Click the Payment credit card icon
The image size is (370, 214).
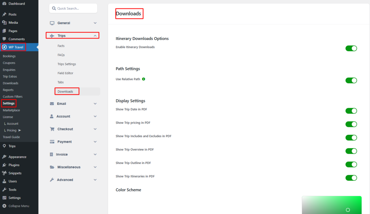click(x=52, y=142)
